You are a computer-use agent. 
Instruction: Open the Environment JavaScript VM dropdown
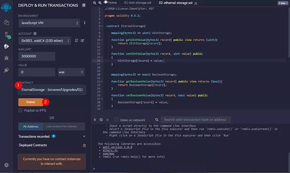pos(49,23)
